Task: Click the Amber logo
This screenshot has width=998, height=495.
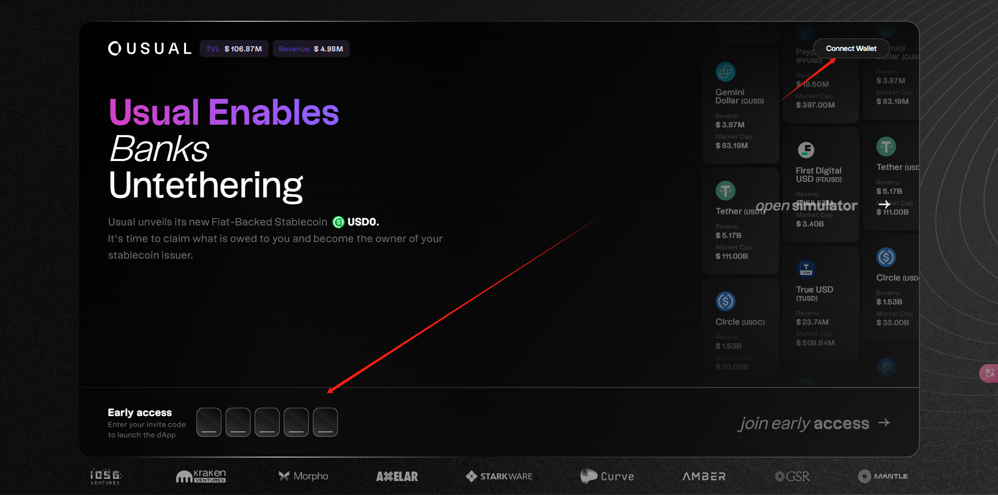Action: click(704, 476)
